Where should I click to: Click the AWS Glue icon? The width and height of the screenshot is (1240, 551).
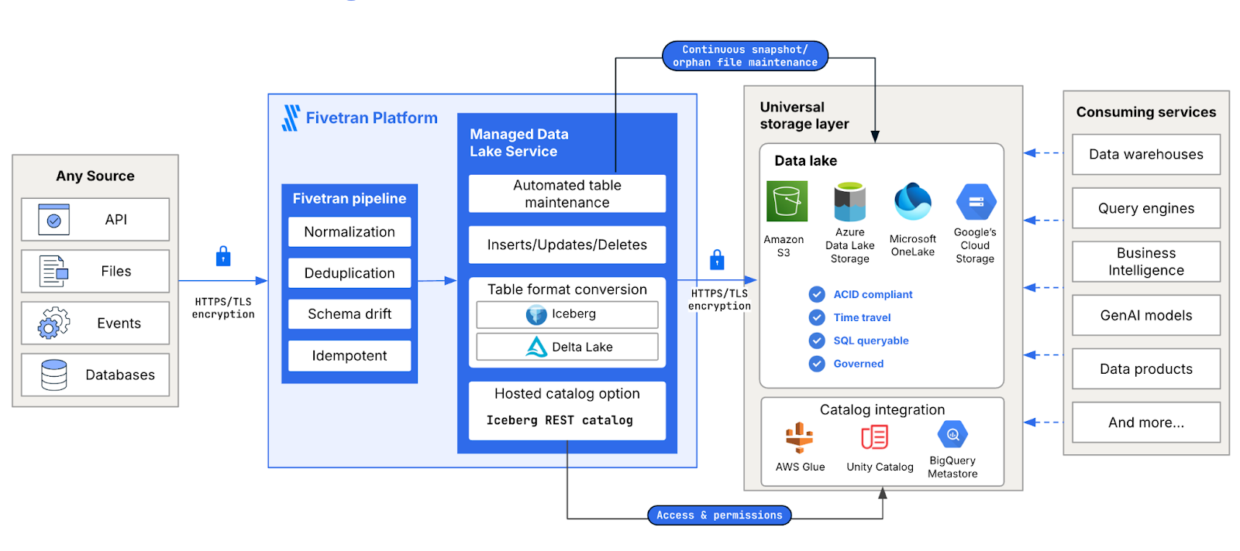coord(799,437)
